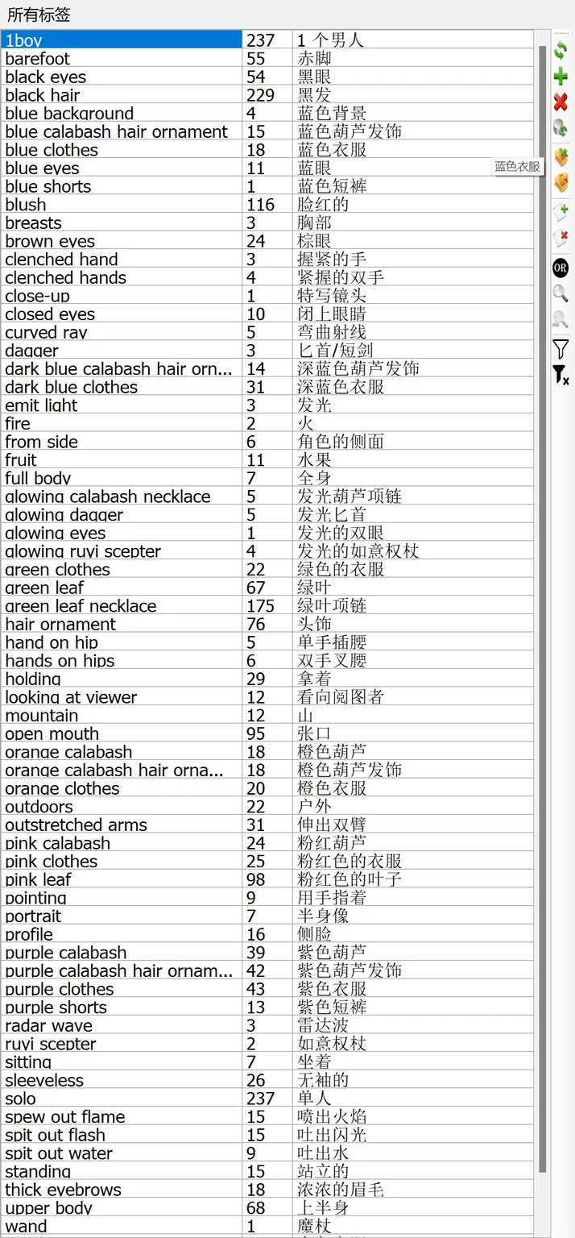Select the 'breasts' tag
This screenshot has width=575, height=1238.
point(34,222)
